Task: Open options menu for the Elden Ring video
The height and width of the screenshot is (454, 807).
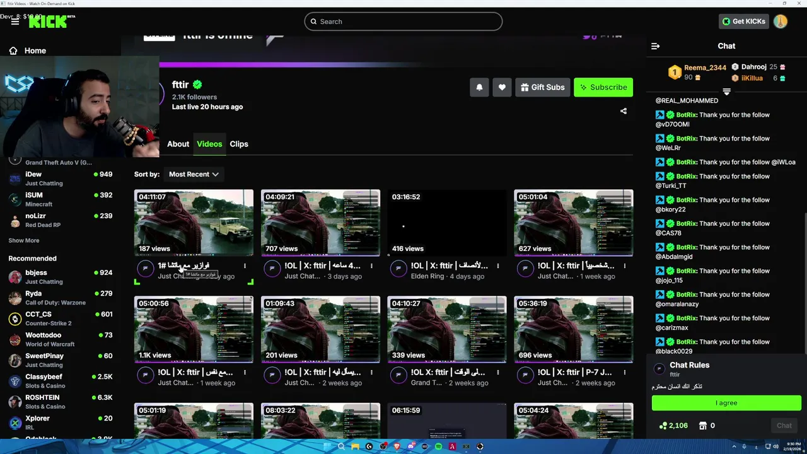Action: (x=498, y=266)
